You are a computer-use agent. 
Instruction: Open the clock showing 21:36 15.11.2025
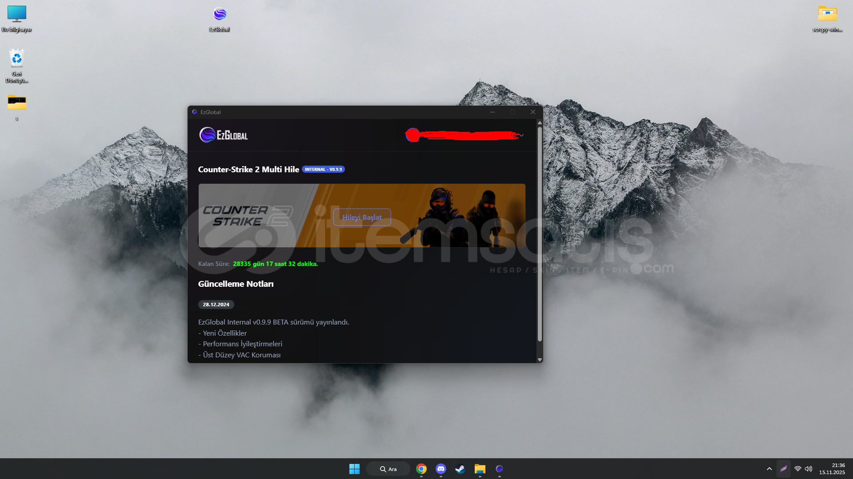tap(832, 469)
